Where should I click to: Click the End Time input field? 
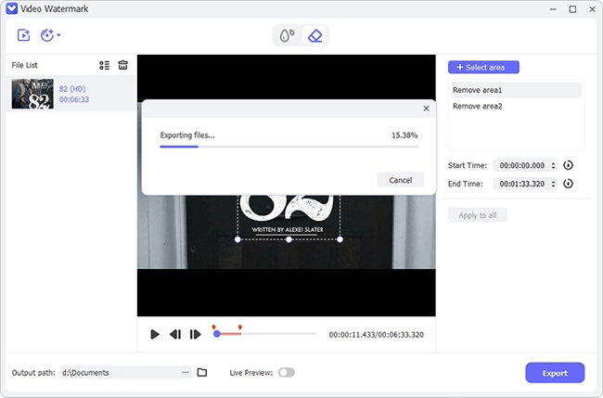coord(522,184)
